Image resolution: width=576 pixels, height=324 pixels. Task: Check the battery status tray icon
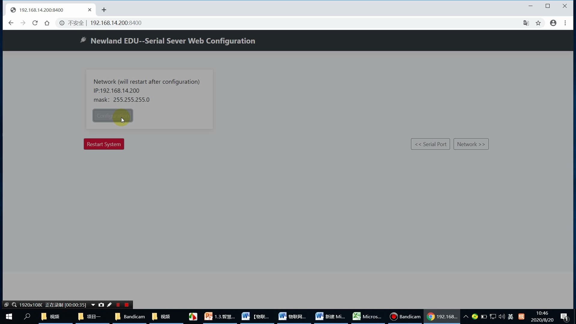484,316
